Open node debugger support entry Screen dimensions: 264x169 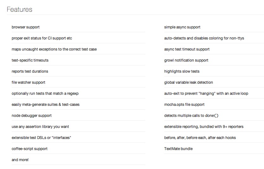pos(32,116)
